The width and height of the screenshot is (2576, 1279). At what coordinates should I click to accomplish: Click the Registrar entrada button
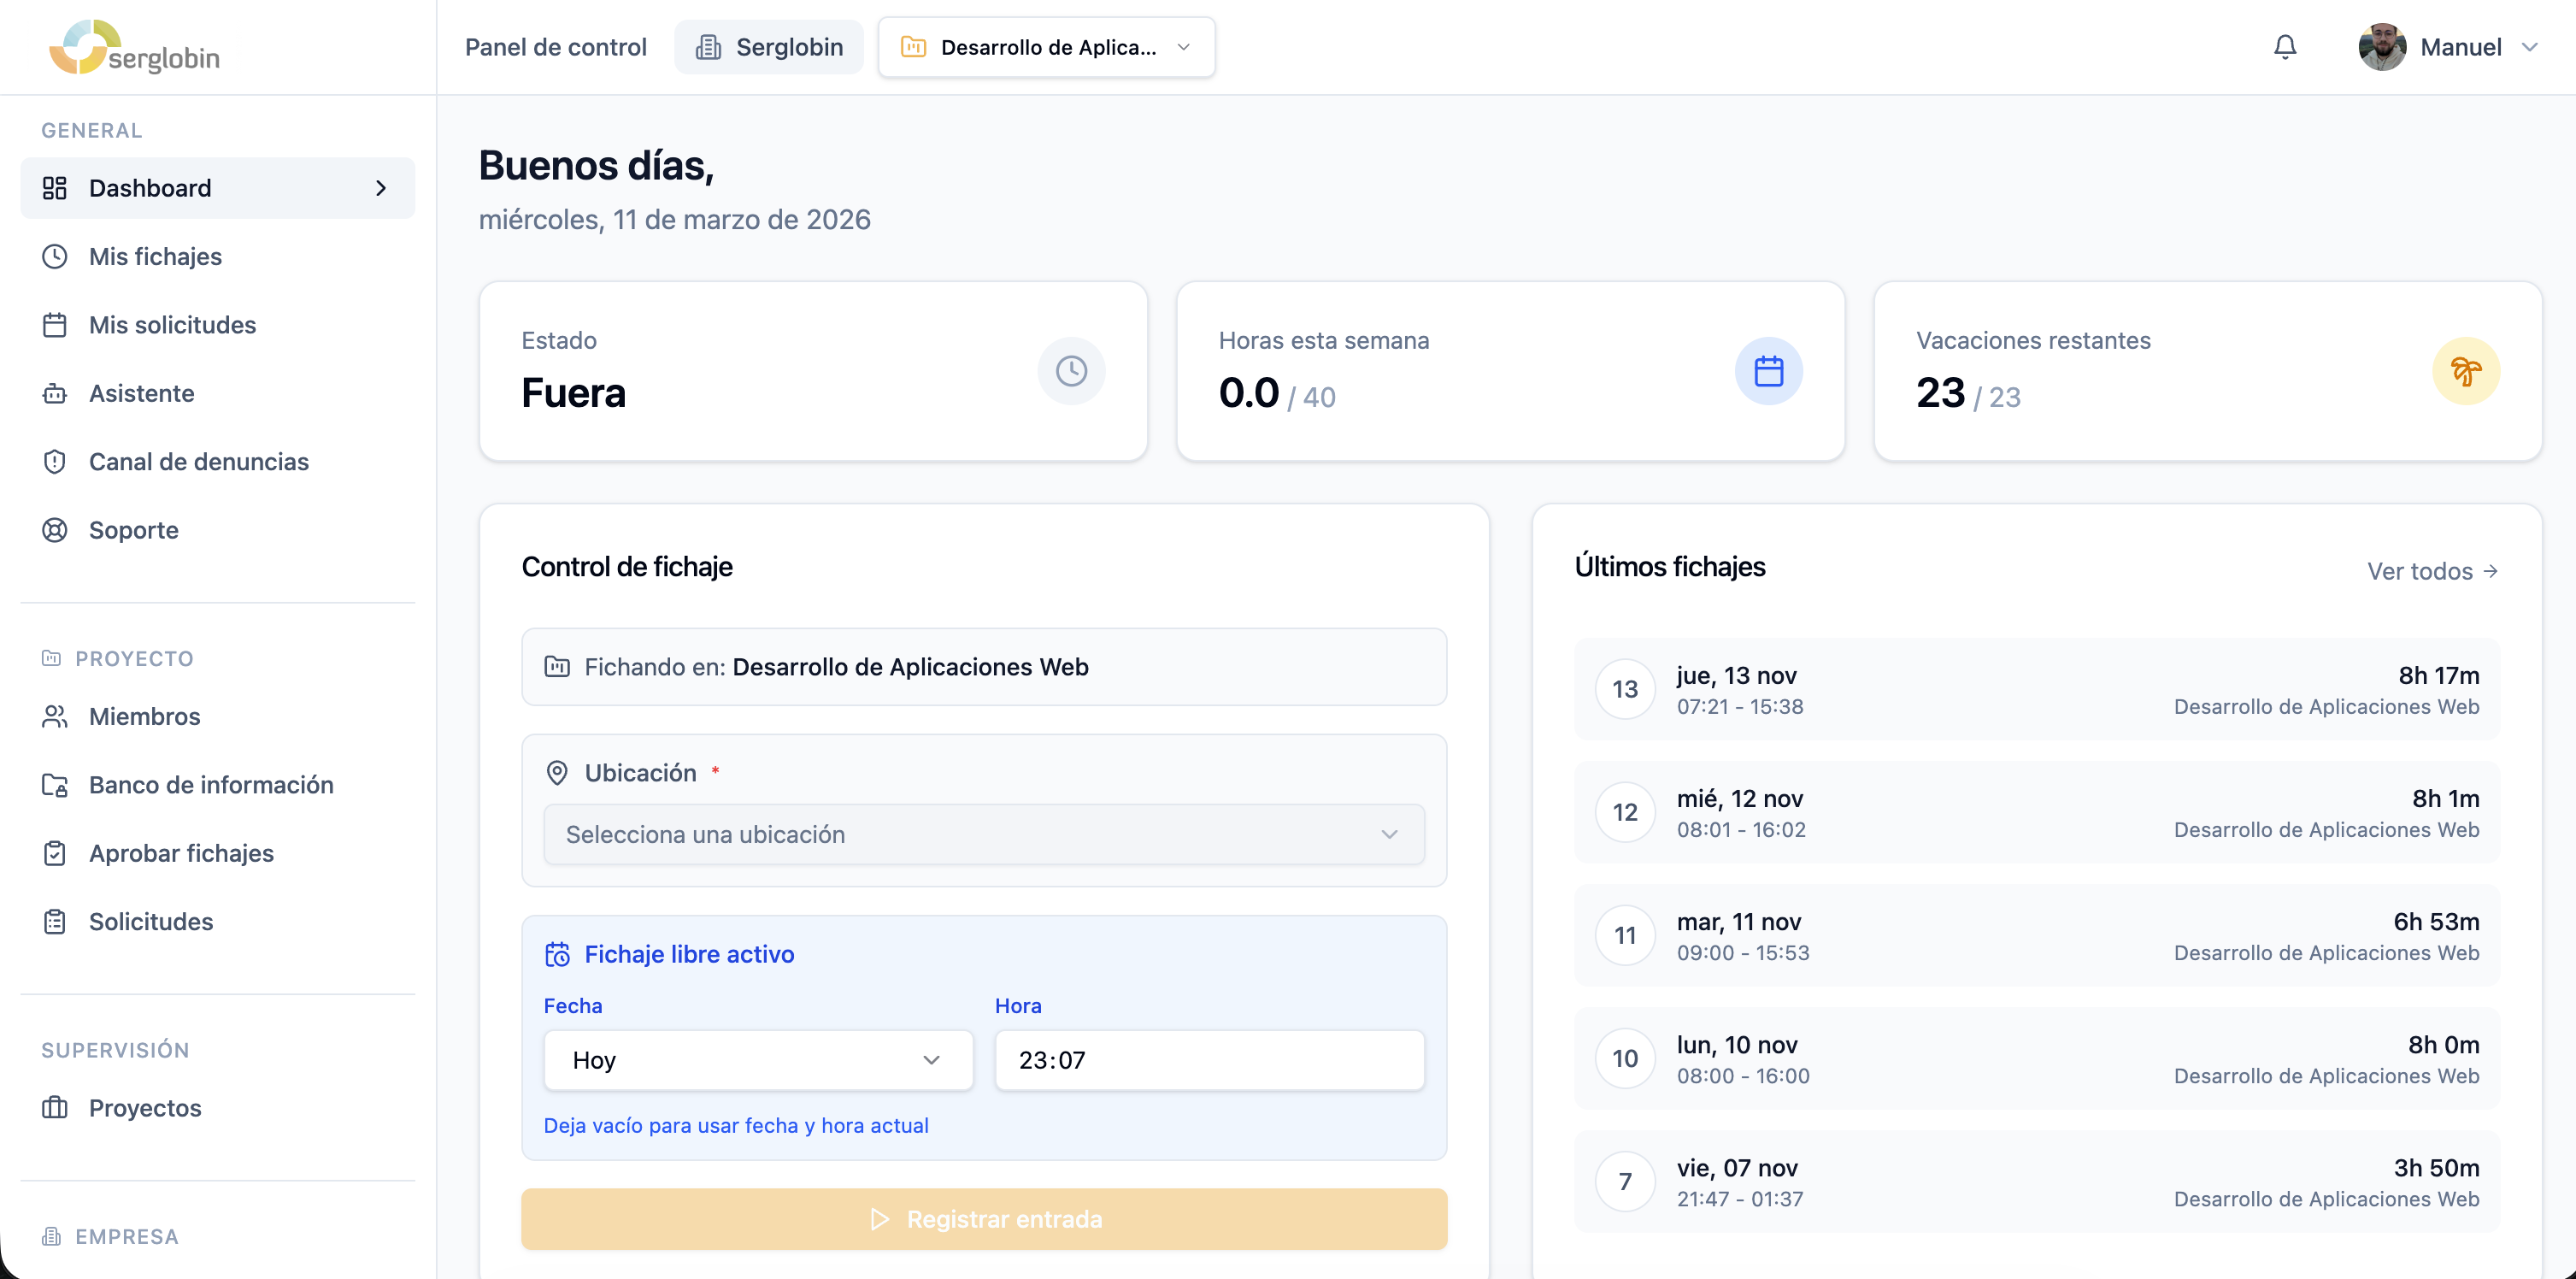[x=984, y=1219]
